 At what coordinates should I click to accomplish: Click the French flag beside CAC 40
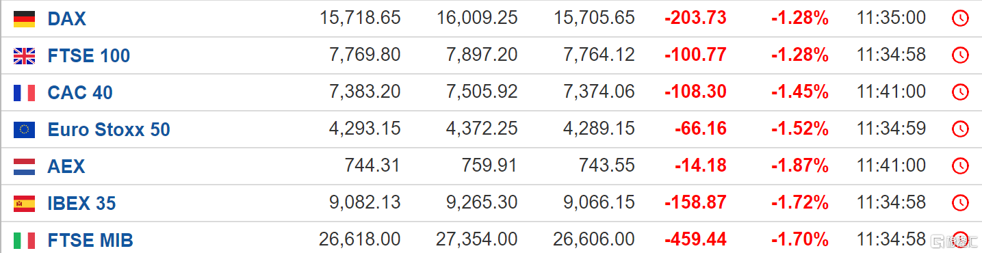point(24,93)
